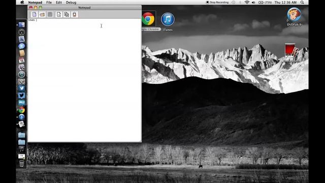Click the clock showing Thu 12:36 AM
This screenshot has width=325, height=183.
(285, 3)
